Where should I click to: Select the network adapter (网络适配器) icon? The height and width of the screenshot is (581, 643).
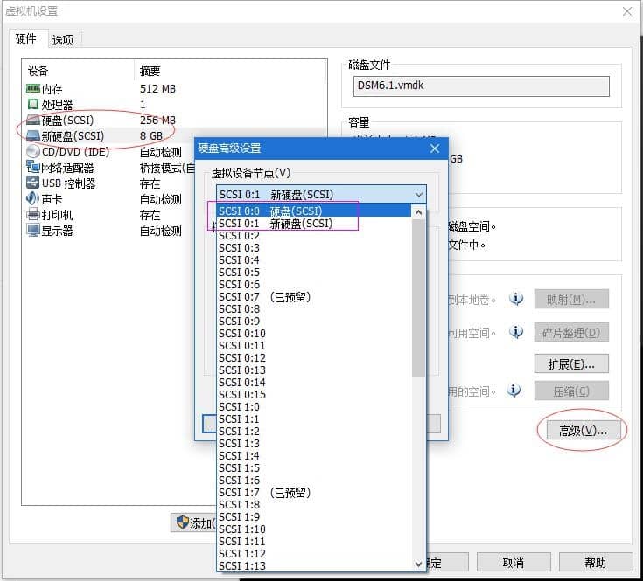point(33,168)
